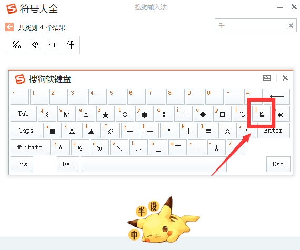Viewport: 300px width, 250px height.
Task: Insert the ¤ symbol on the semicolon key
Action: pos(227,131)
